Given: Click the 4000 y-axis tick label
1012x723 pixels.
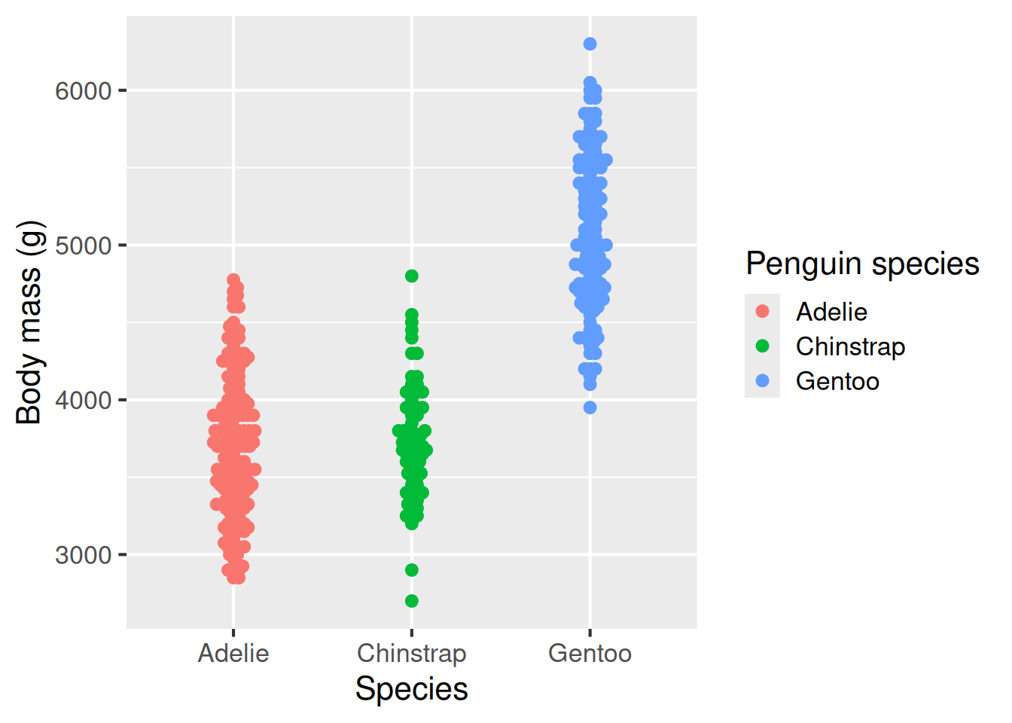Looking at the screenshot, I should point(83,400).
